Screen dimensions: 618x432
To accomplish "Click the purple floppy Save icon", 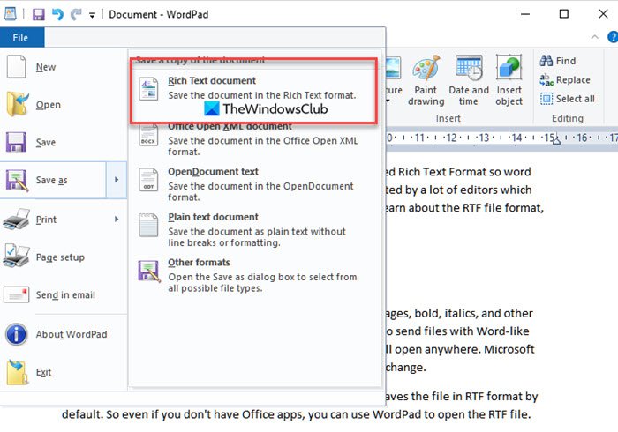I will pyautogui.click(x=16, y=142).
